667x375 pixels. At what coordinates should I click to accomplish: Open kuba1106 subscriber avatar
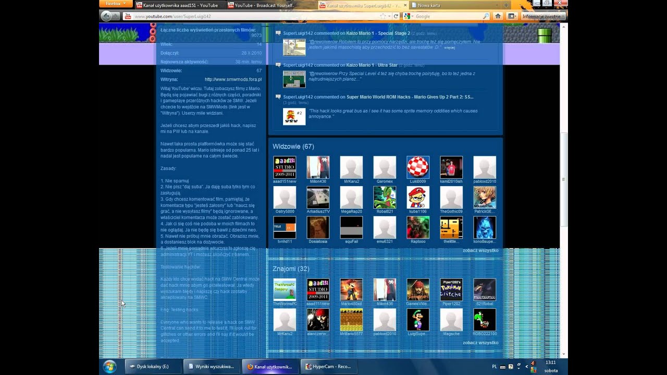point(418,197)
